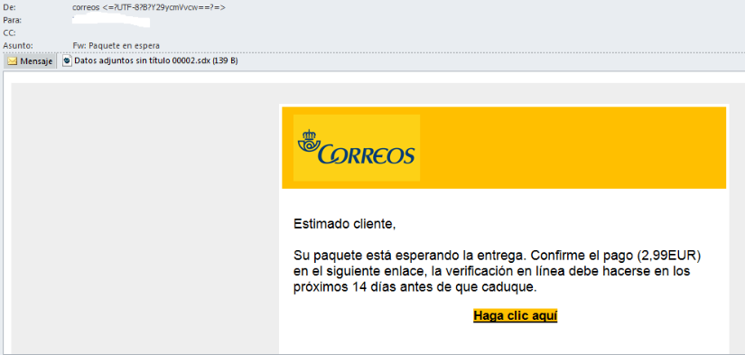Click the orange banner beside the logo
This screenshot has height=355, width=745.
[573, 148]
